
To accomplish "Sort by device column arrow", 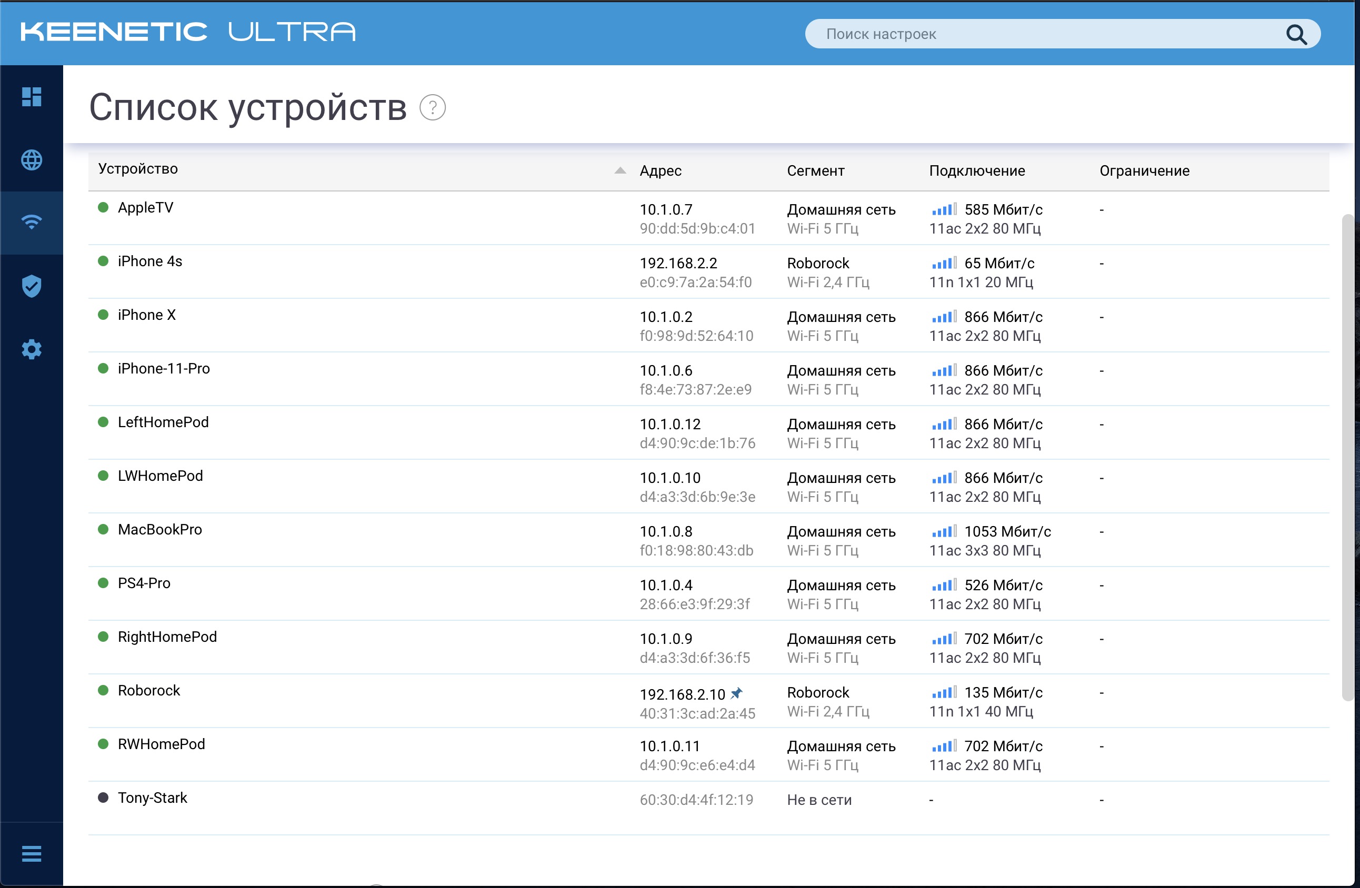I will click(x=620, y=170).
